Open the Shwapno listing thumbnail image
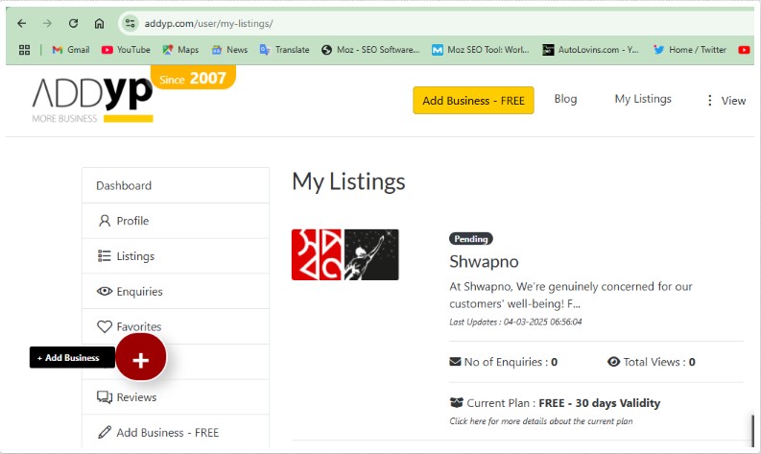 (x=345, y=255)
